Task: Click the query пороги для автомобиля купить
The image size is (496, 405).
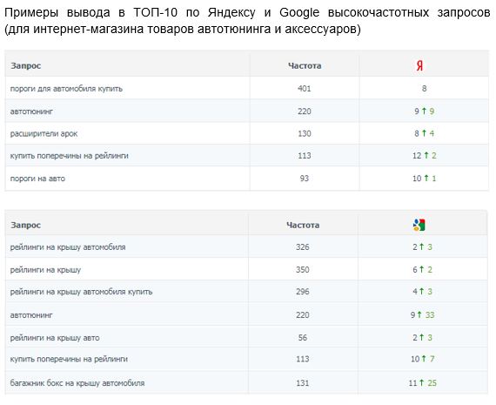Action: click(x=66, y=89)
